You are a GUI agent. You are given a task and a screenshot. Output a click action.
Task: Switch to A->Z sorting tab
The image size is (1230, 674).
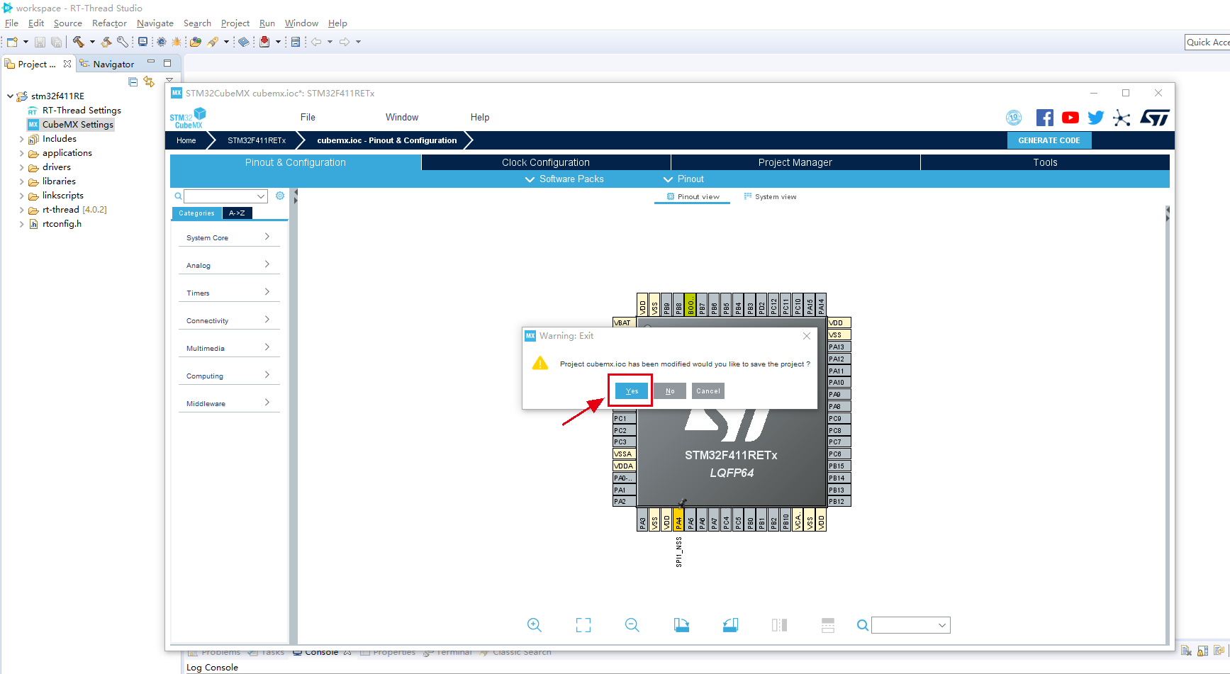(x=237, y=213)
